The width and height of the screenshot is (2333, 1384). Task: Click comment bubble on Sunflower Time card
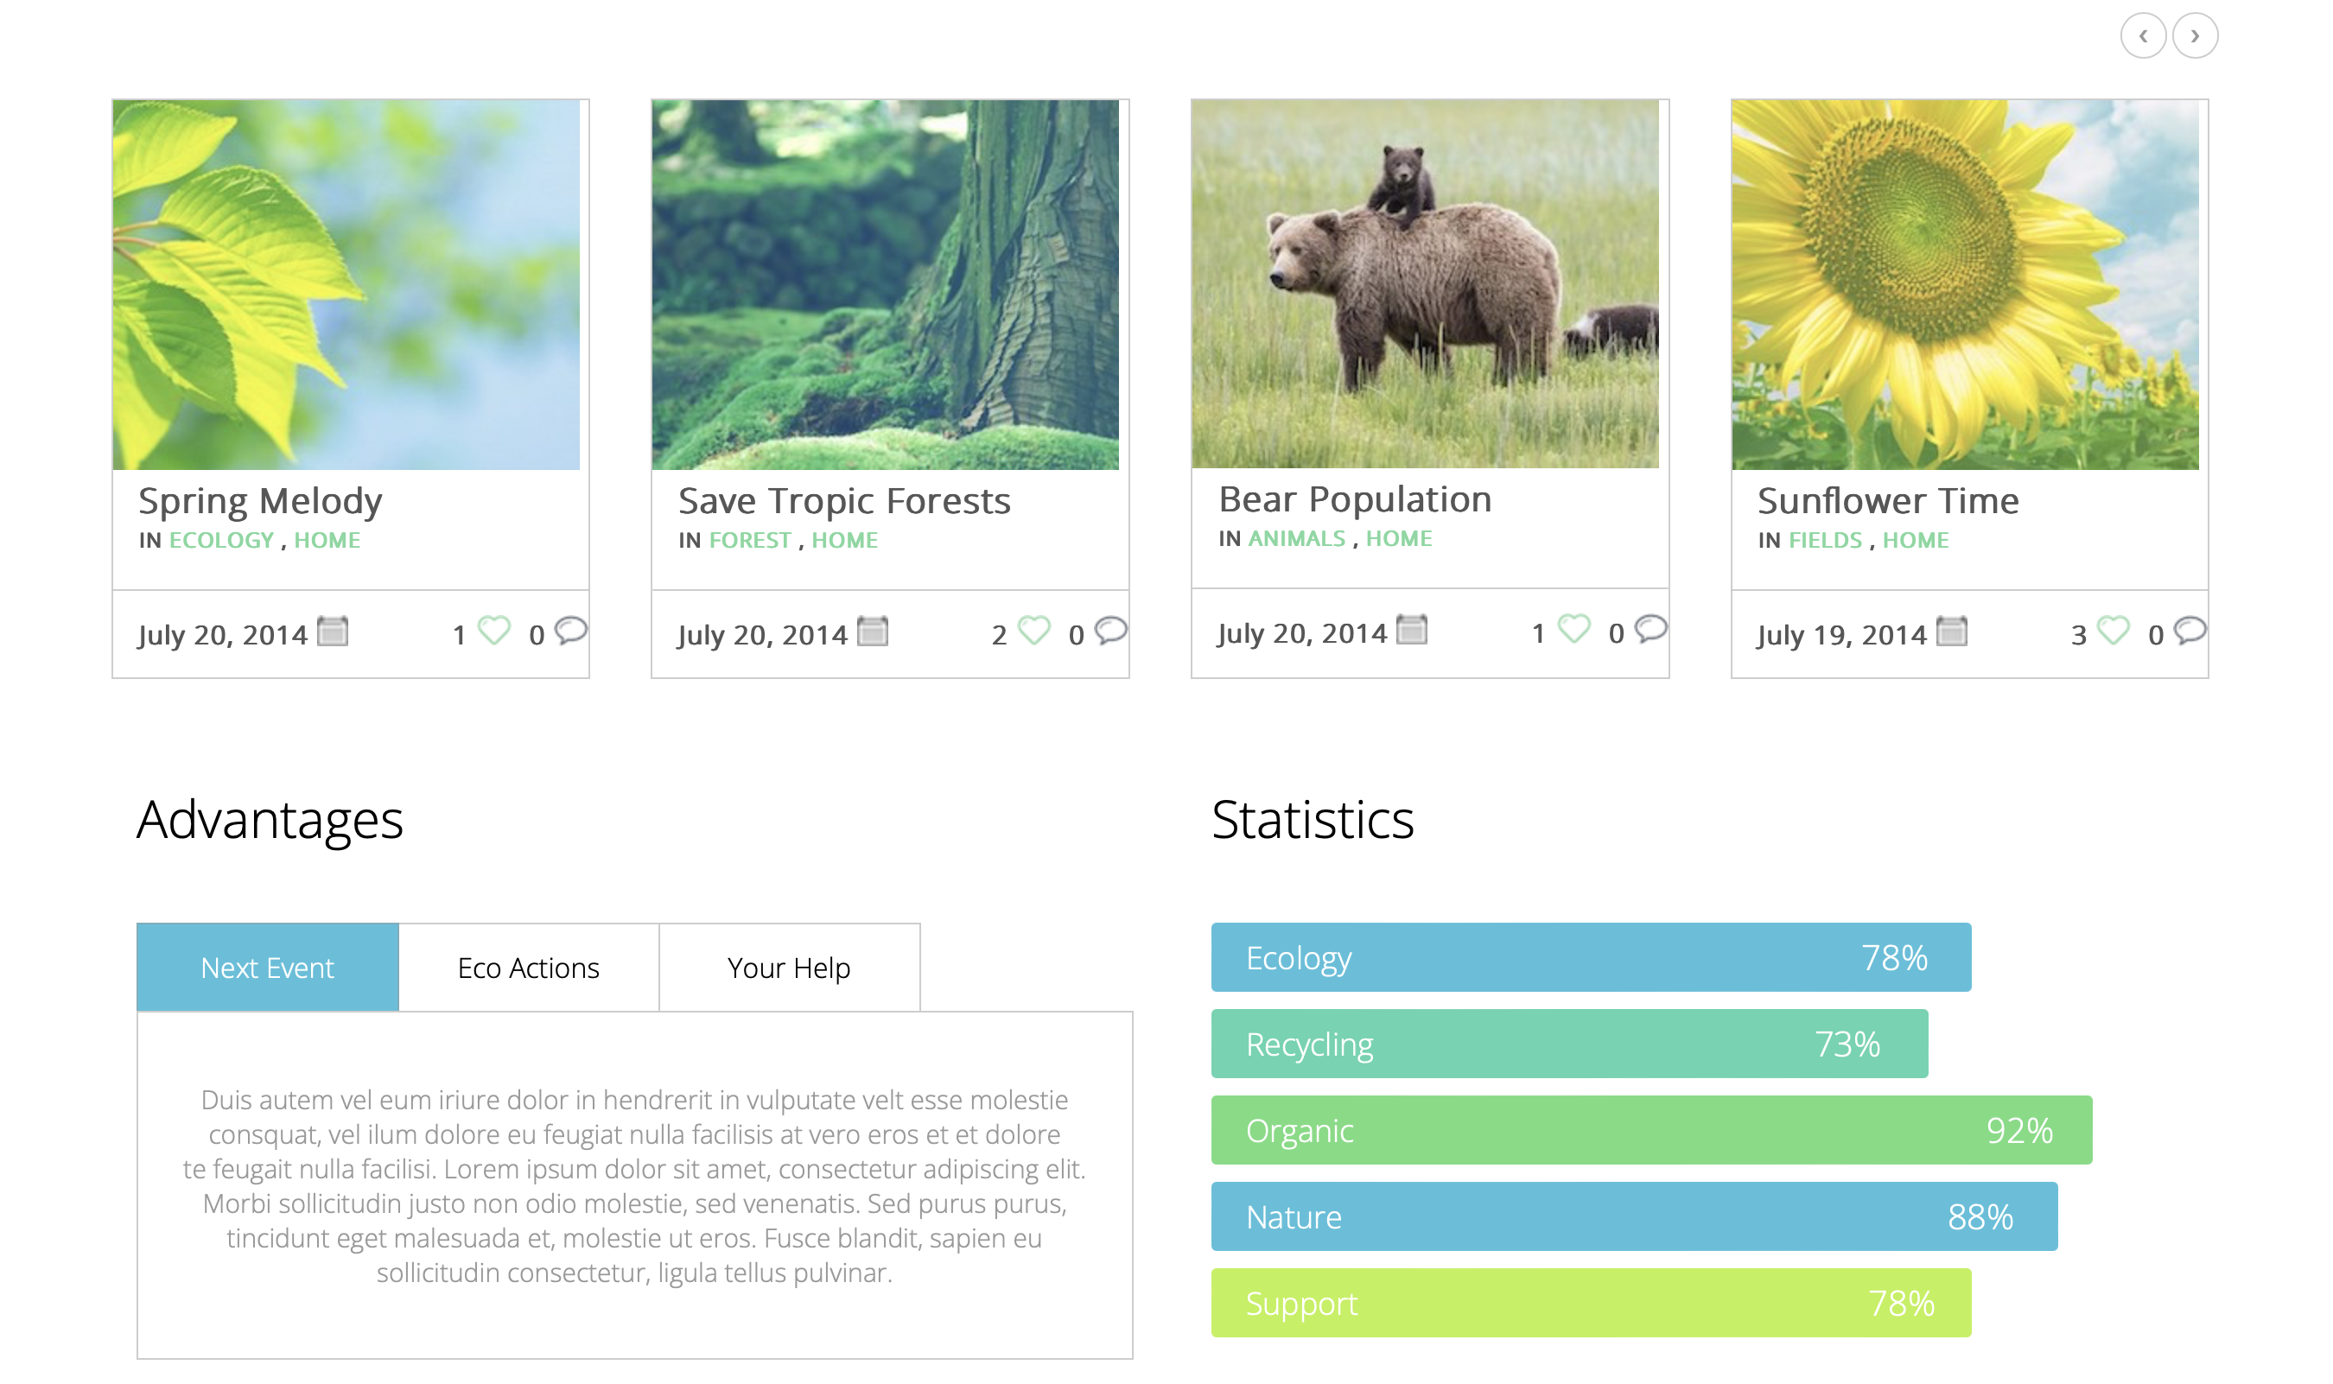tap(2190, 631)
